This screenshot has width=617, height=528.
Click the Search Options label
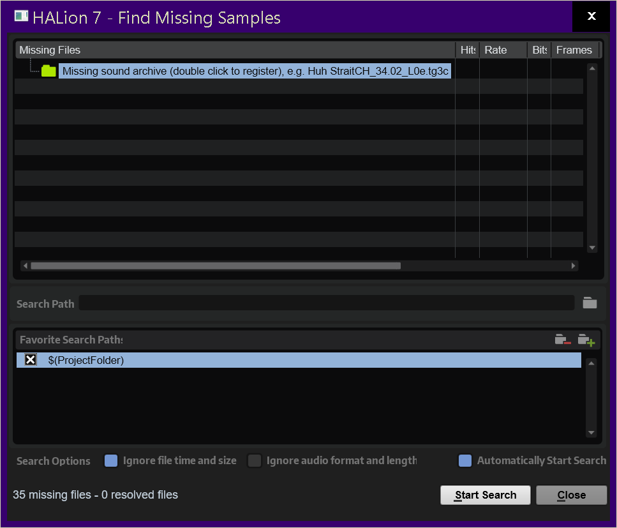54,461
